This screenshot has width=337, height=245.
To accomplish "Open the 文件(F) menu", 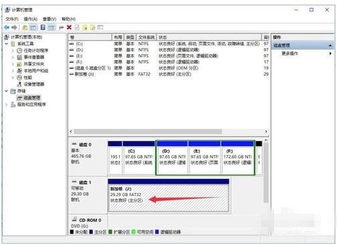I will pyautogui.click(x=12, y=19).
